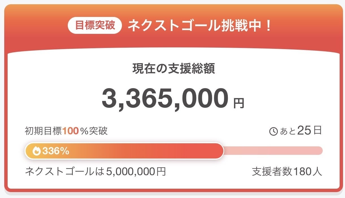
Task: Click the pale unfilled section of progress bar
Action: pyautogui.click(x=272, y=151)
